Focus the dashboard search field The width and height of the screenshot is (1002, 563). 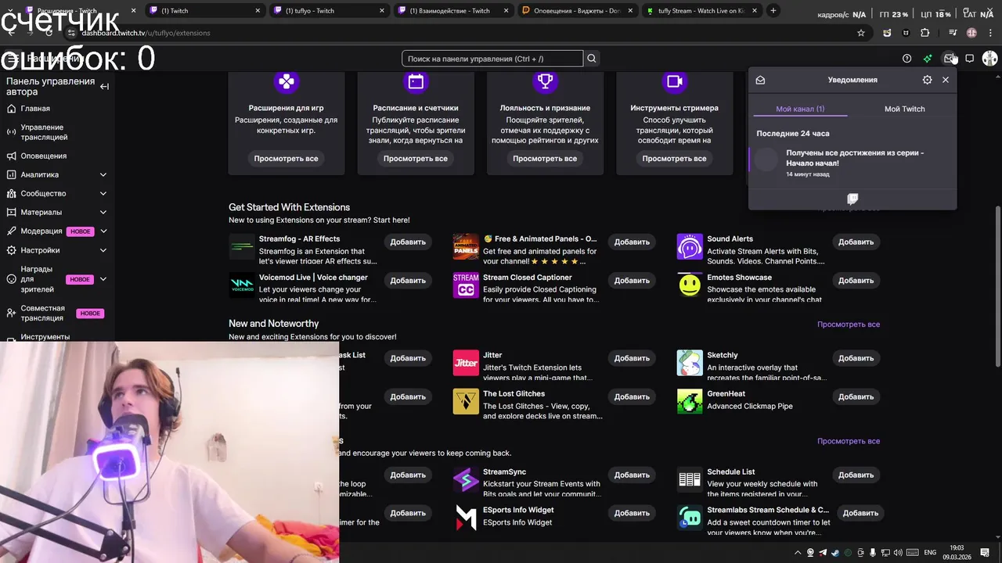point(492,59)
